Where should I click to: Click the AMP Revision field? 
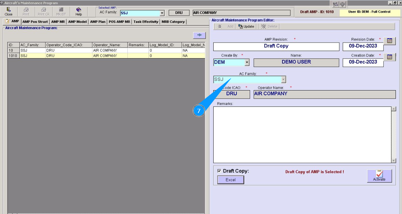276,47
